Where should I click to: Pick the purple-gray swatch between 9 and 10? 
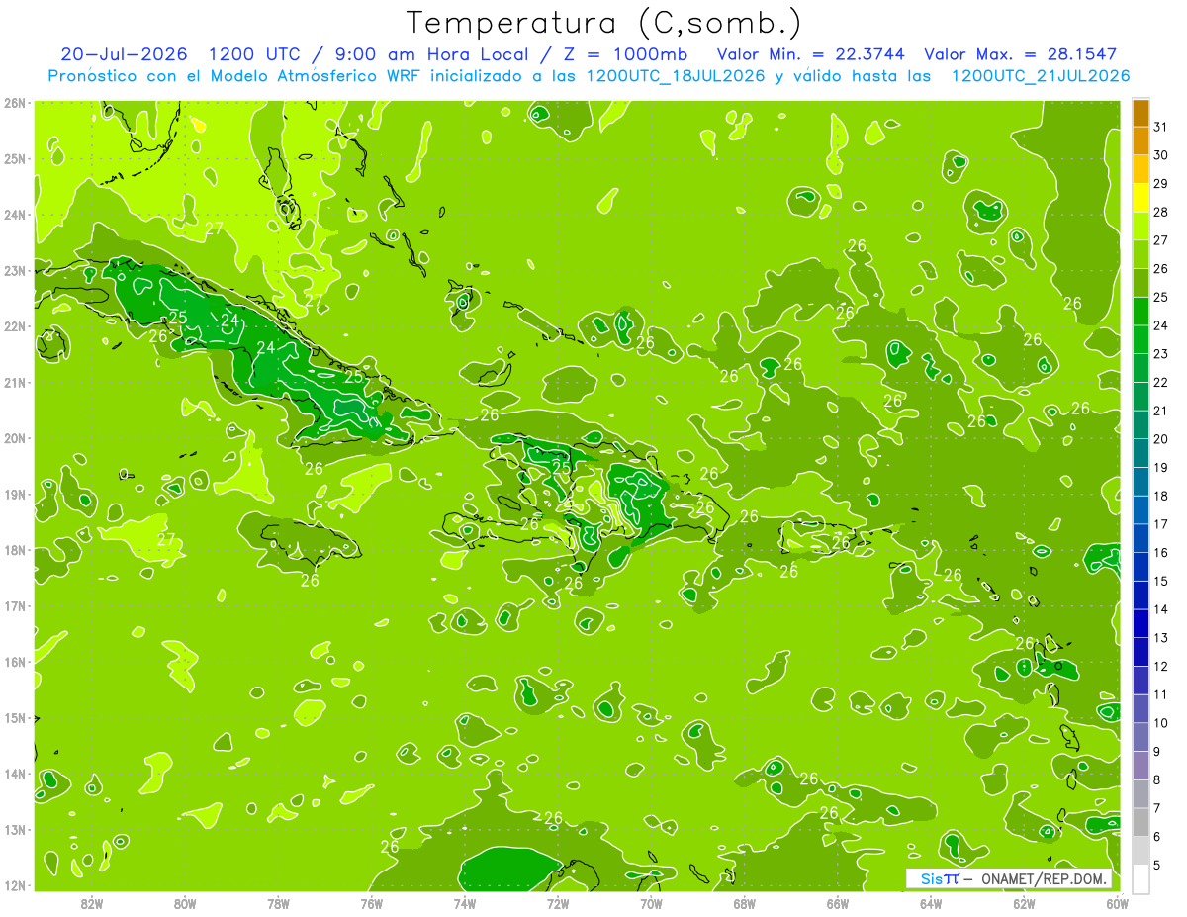coord(1141,736)
